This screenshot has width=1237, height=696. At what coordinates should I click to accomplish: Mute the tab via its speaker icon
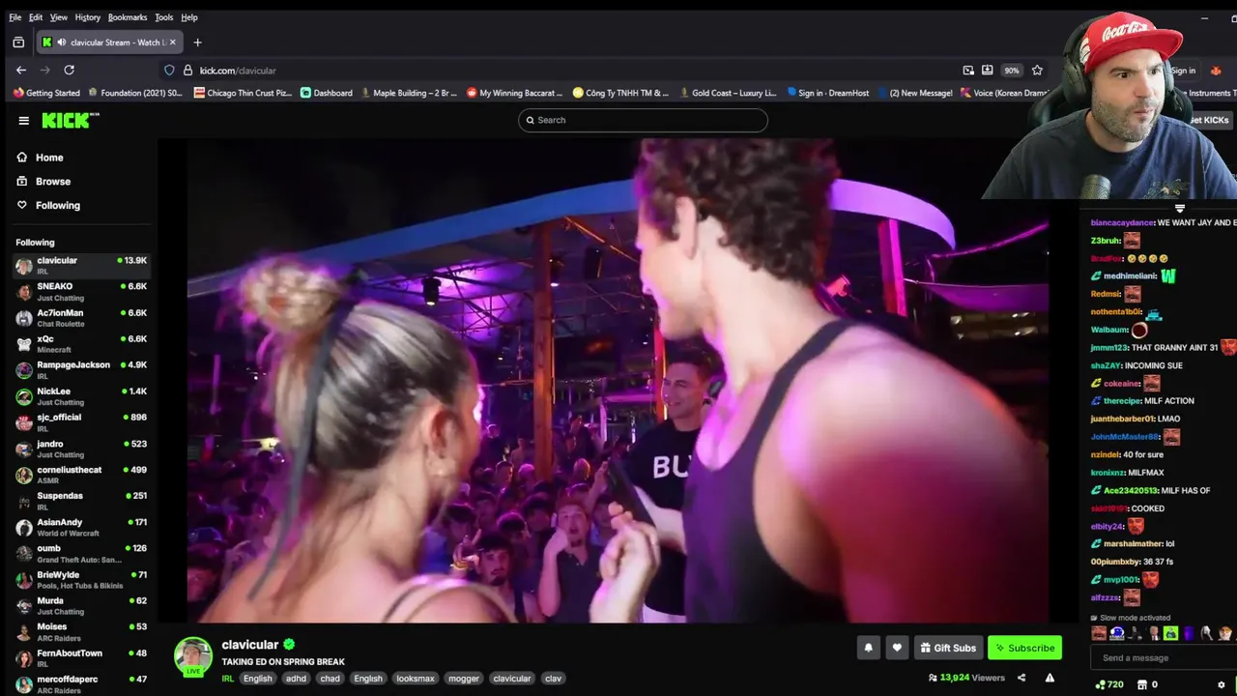click(62, 43)
